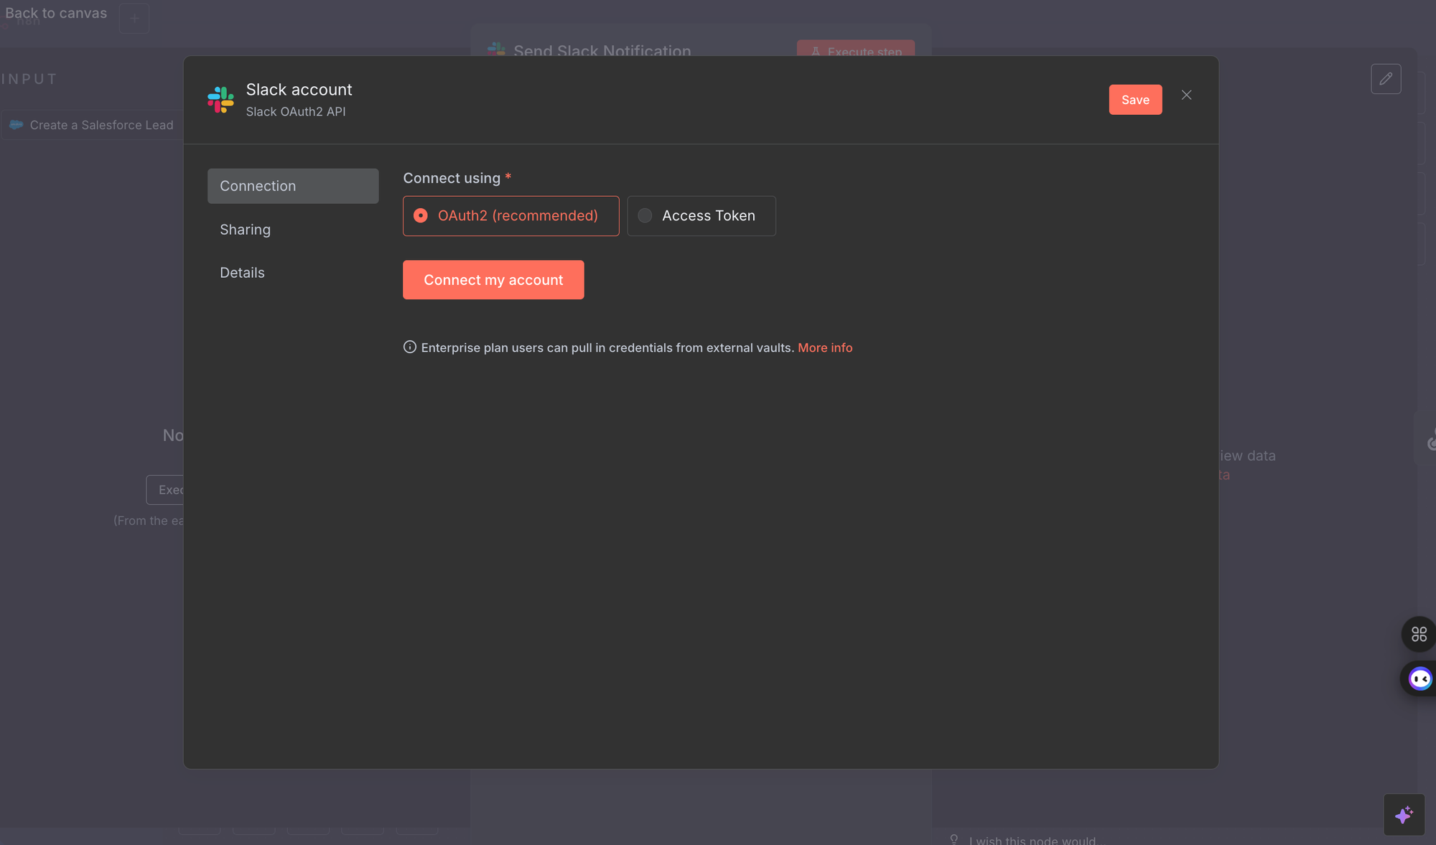Screen dimensions: 1436x845
Task: Select Create a Salesforce Lead input item
Action: (x=92, y=125)
